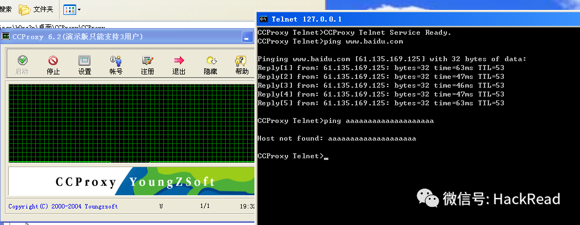This screenshot has width=580, height=225.
Task: Click the Telnet 127.0.0.1 title bar
Action: coord(418,19)
